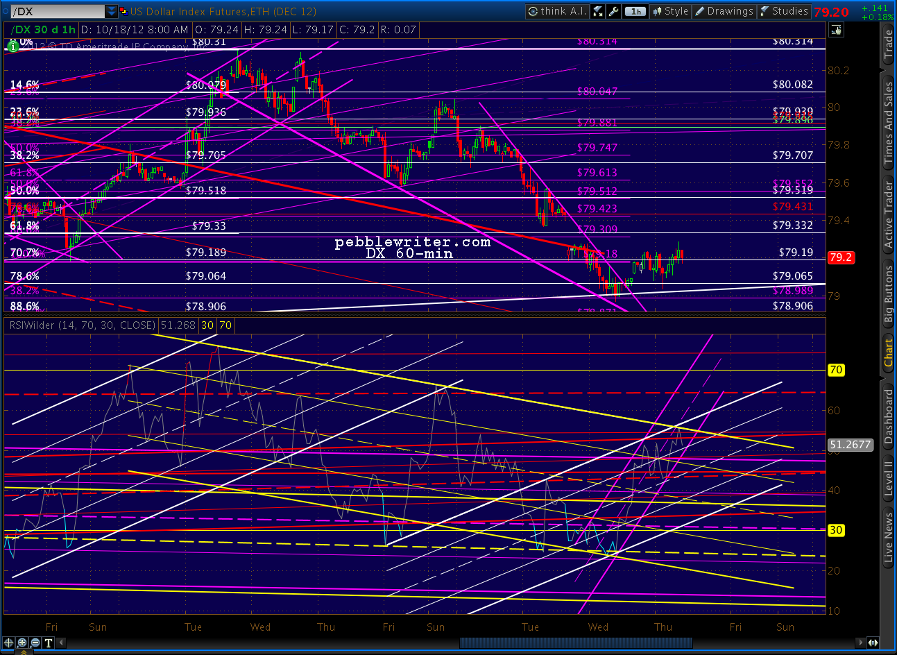This screenshot has width=897, height=655.
Task: Open the Style menu
Action: tap(670, 11)
